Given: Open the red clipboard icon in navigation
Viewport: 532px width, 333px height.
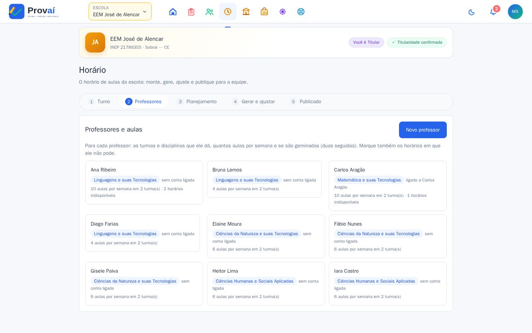Looking at the screenshot, I should pyautogui.click(x=191, y=12).
